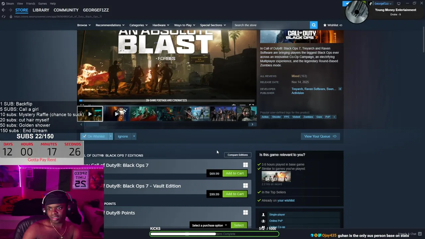The image size is (425, 239).
Task: Switch to the LIBRARY tab
Action: pyautogui.click(x=41, y=10)
